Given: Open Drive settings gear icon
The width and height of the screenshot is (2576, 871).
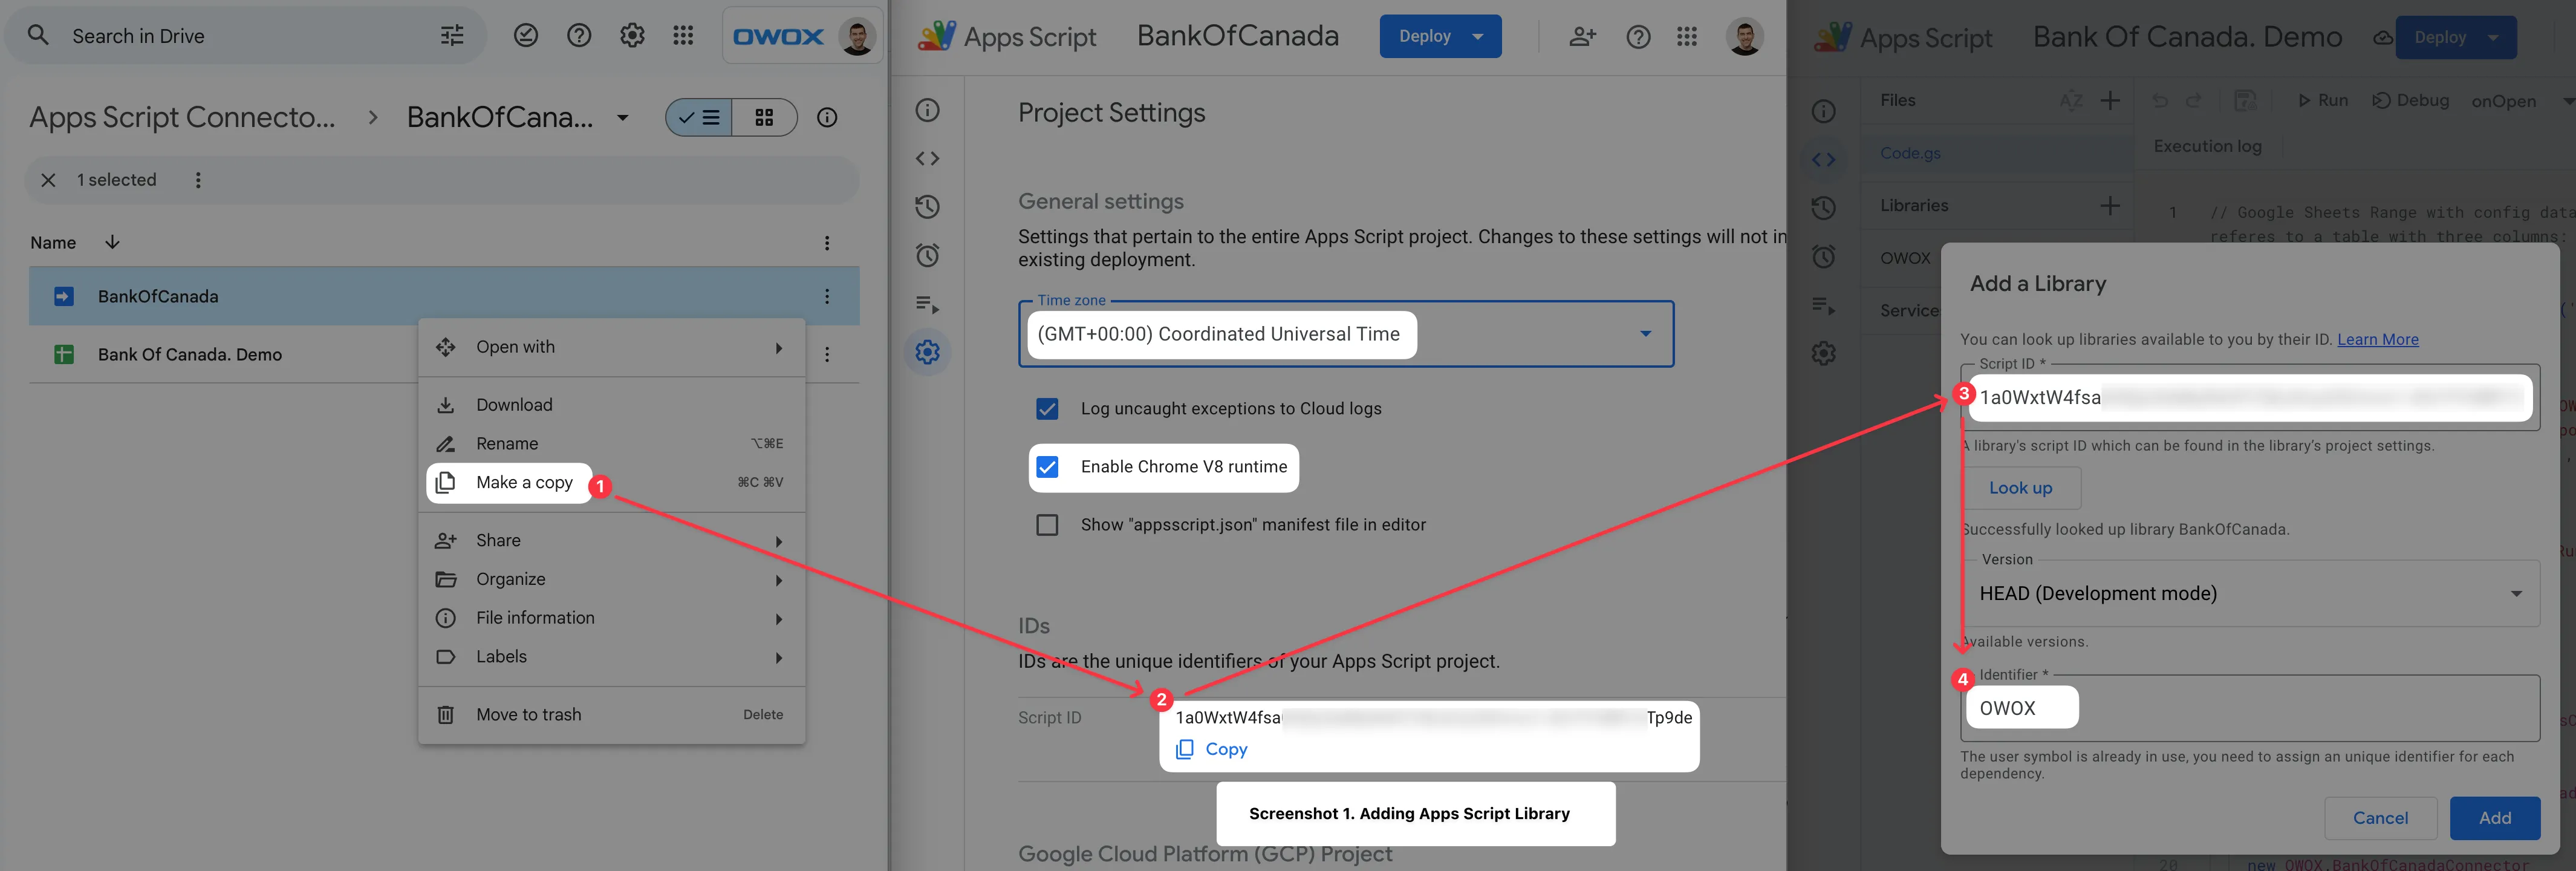Looking at the screenshot, I should click(632, 36).
